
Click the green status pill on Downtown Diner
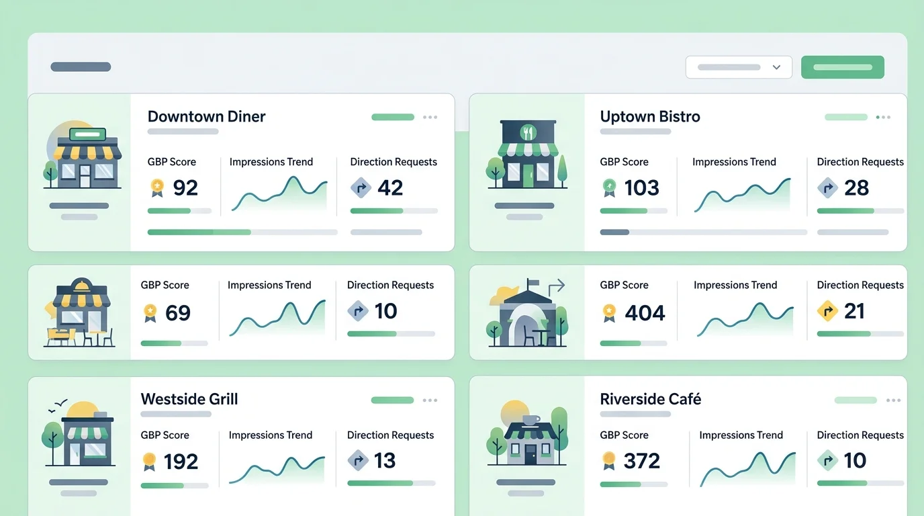pos(393,117)
